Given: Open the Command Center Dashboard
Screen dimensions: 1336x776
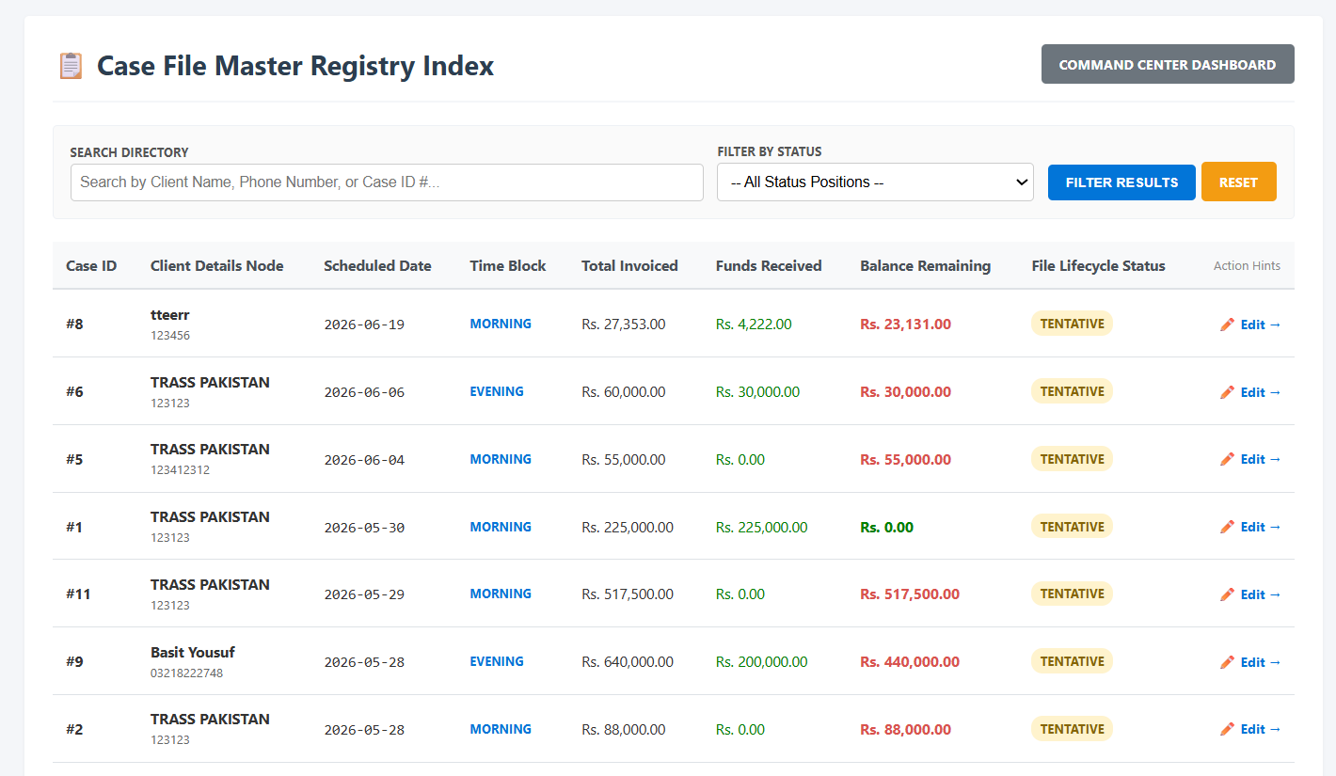Looking at the screenshot, I should (1168, 64).
